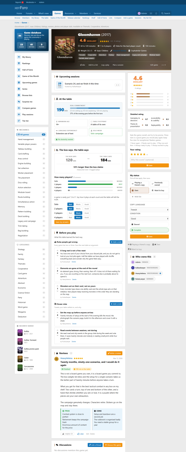This screenshot has height=452, width=186.
Task: Click the fifth star in Your rating
Action: [x=144, y=154]
